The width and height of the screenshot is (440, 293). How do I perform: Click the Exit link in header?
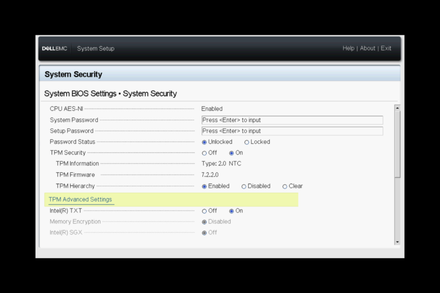pos(386,48)
